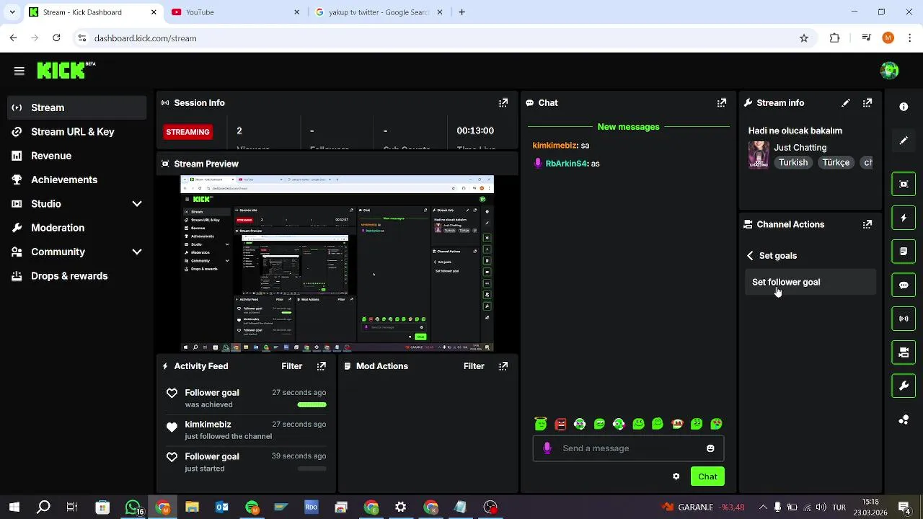Open the browser extensions puzzle icon
The image size is (923, 519).
(x=834, y=38)
